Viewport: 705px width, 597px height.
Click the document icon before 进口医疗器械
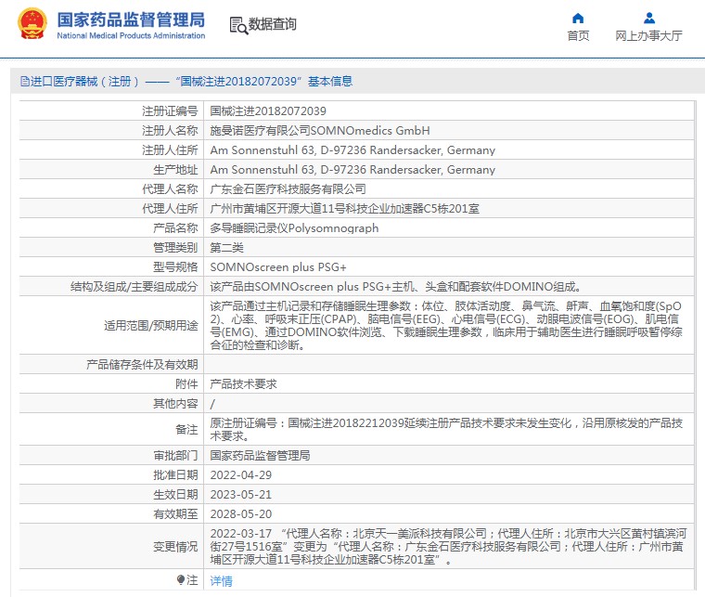coord(25,82)
